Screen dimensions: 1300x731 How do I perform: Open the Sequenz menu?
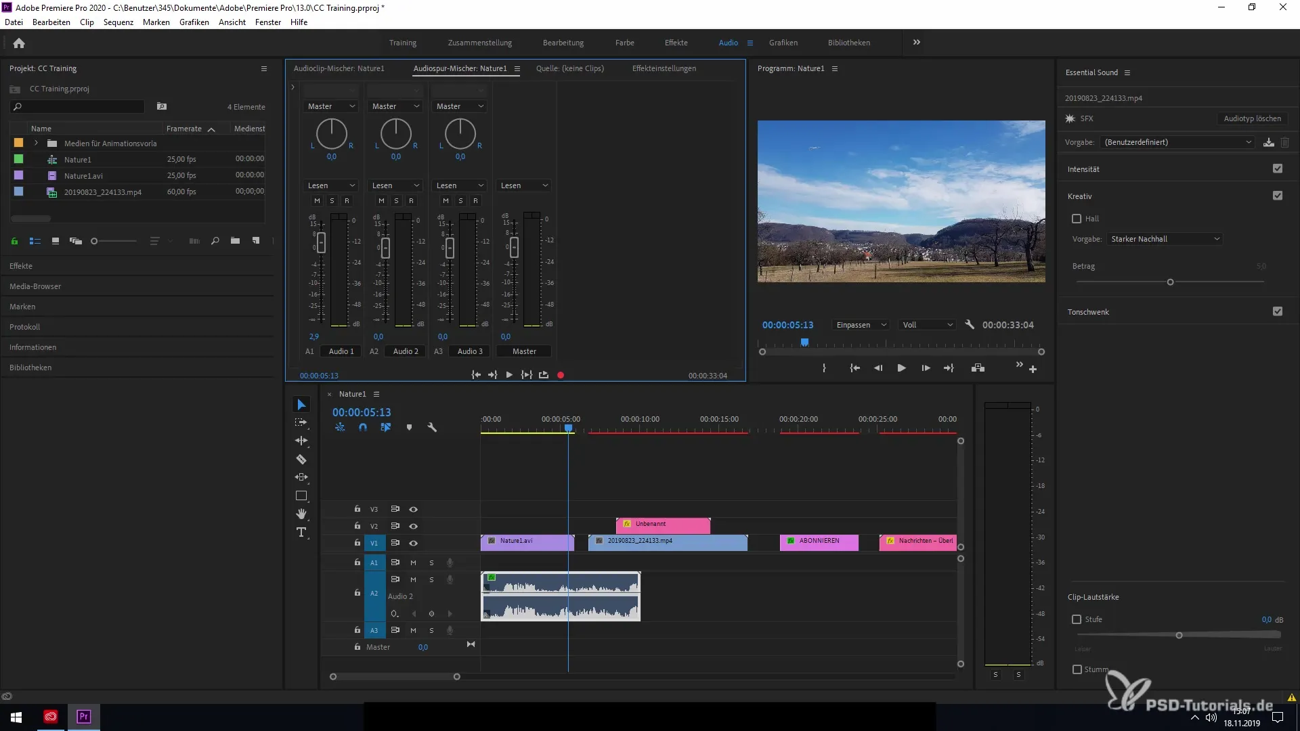pos(118,22)
